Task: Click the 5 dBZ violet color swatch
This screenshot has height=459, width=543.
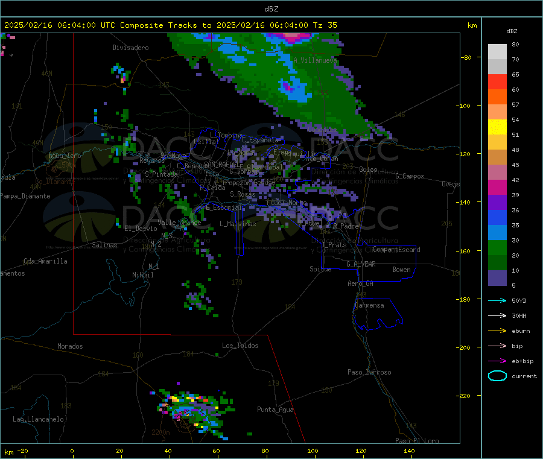Action: (x=497, y=278)
